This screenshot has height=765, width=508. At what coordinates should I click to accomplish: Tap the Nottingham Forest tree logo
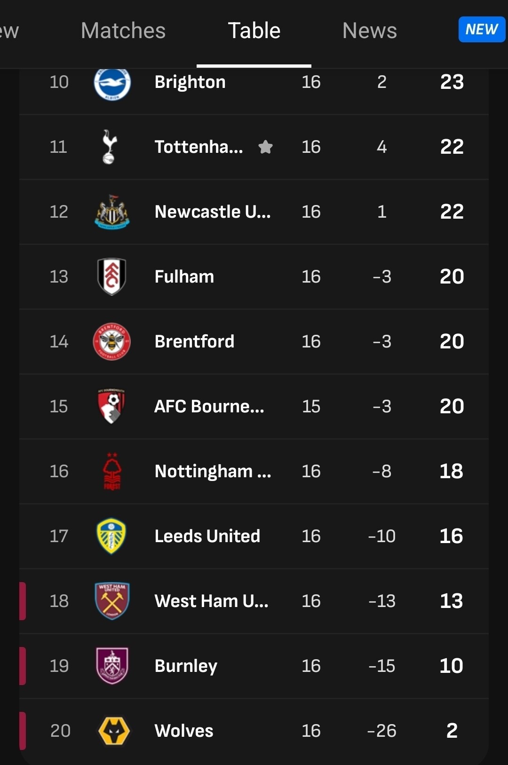[x=112, y=471]
